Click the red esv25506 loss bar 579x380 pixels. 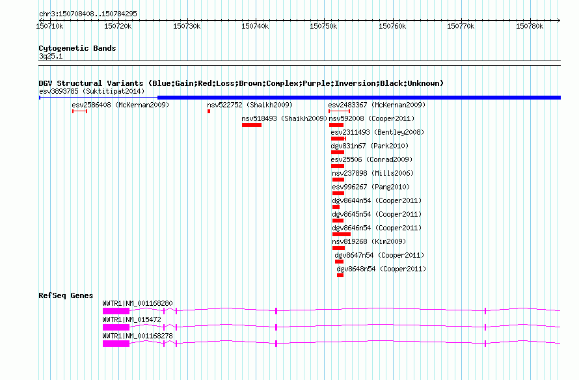pos(338,166)
